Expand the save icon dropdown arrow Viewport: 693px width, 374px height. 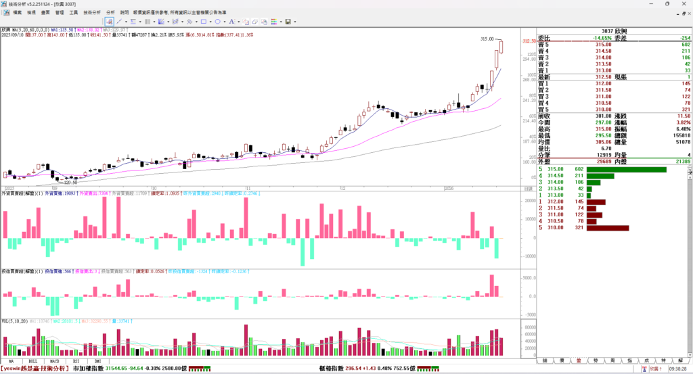(x=294, y=22)
